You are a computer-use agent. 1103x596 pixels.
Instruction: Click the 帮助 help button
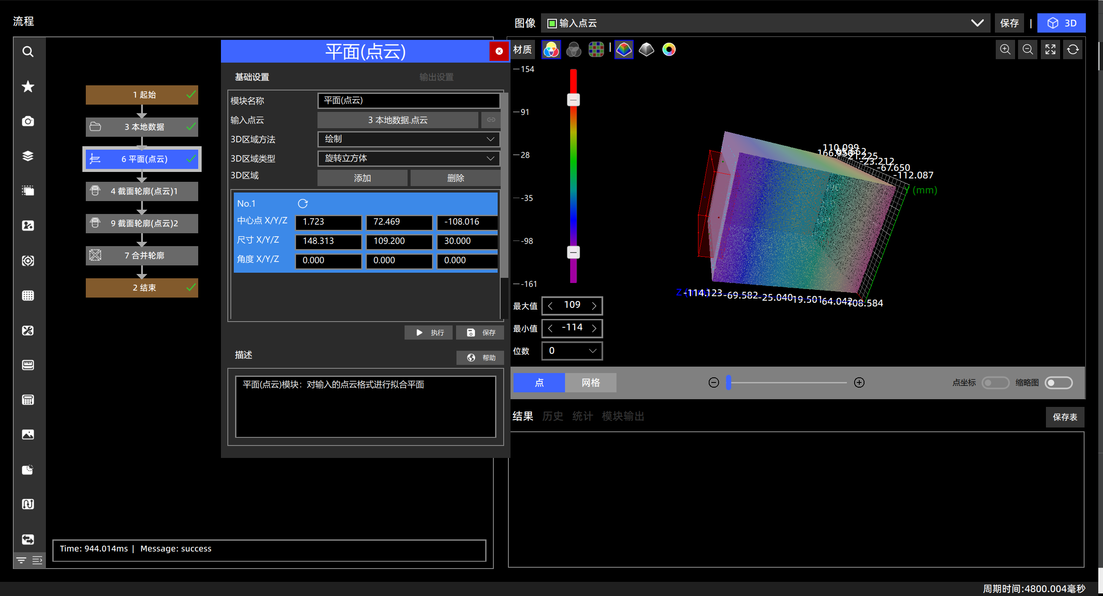pyautogui.click(x=480, y=358)
